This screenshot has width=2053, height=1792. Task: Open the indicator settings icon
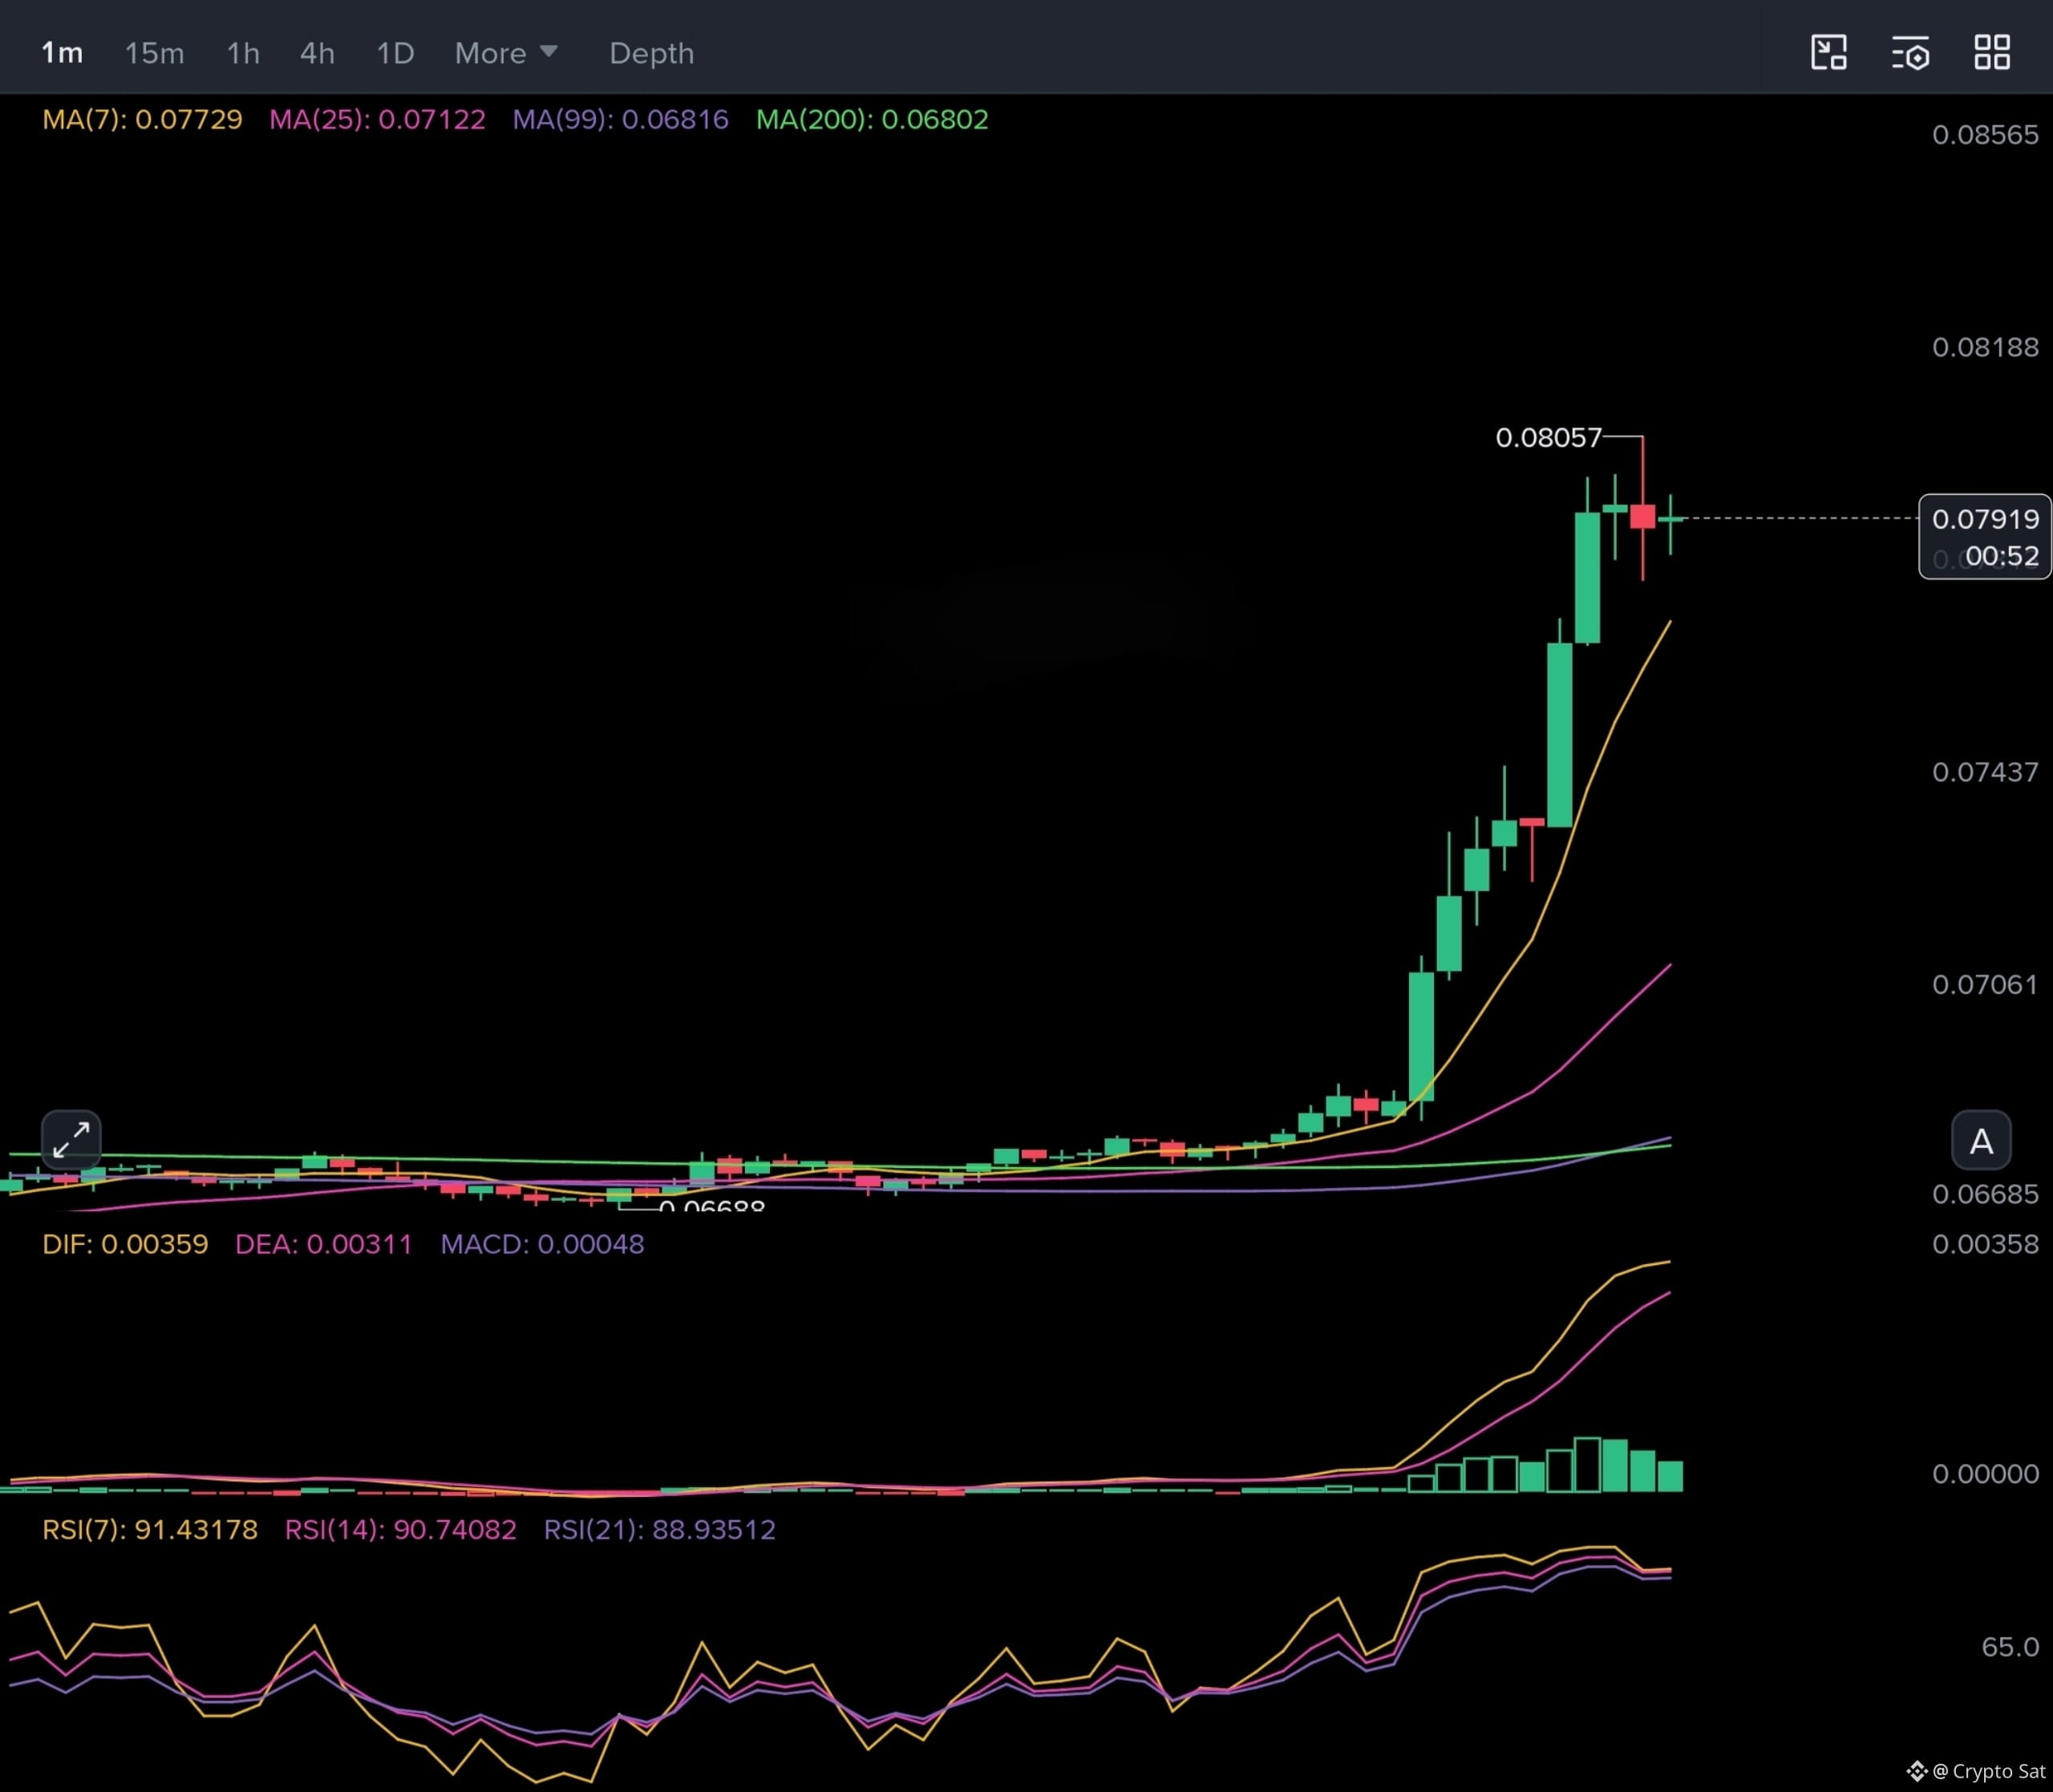[x=1910, y=52]
